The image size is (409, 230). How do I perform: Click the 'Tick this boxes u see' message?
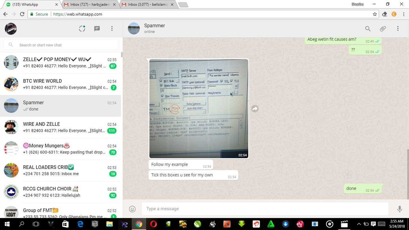(193, 175)
